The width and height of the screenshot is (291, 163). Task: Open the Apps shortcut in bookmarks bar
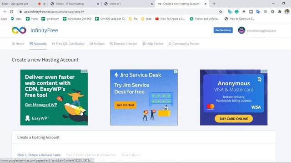pos(4,19)
